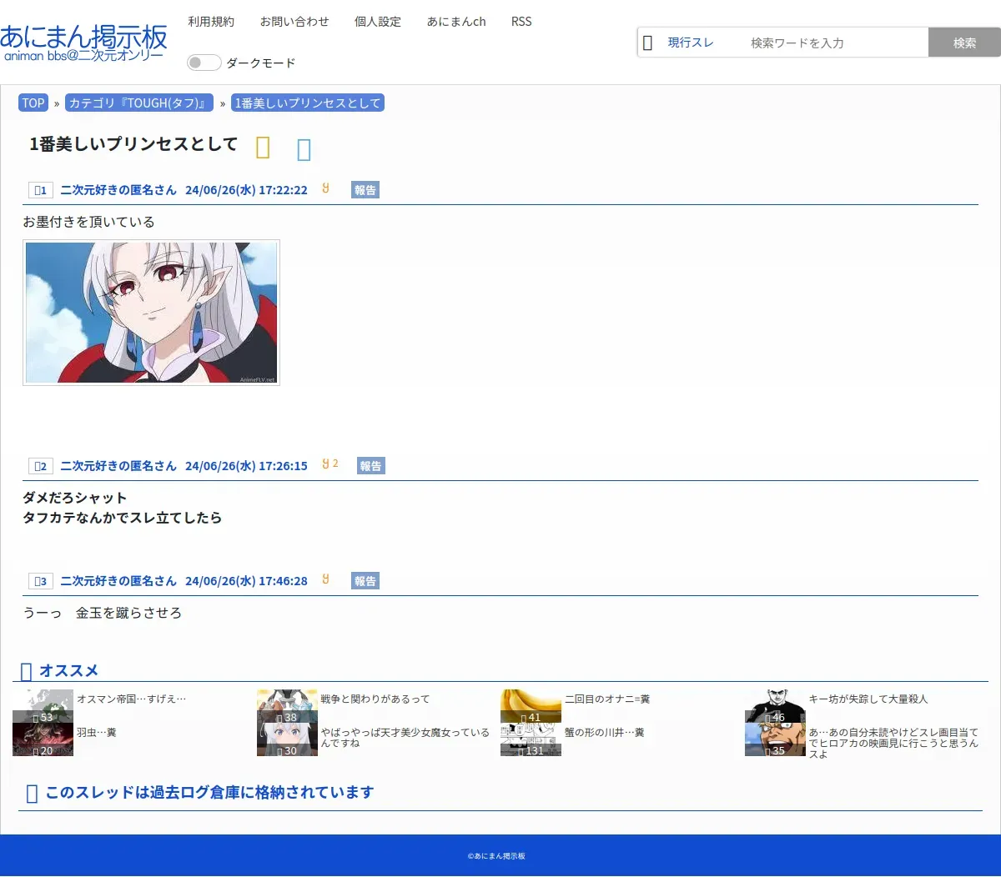Viewport: 1001px width, 877px height.
Task: Click poster name on post 2 at 17:26:15
Action: pos(118,466)
